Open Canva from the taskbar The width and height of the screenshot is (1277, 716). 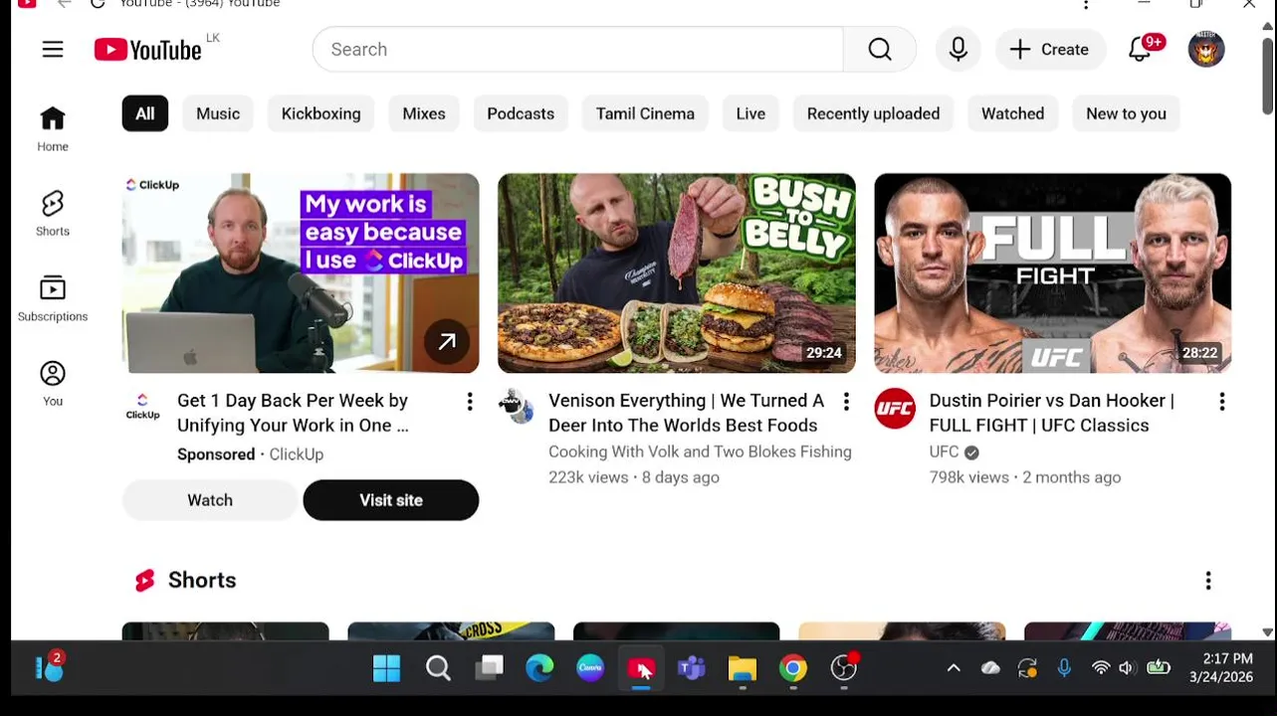tap(590, 668)
